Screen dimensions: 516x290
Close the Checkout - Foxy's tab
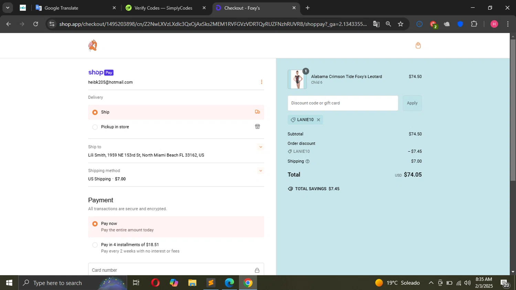point(294,8)
